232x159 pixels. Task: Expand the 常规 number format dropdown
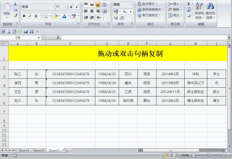pos(131,4)
